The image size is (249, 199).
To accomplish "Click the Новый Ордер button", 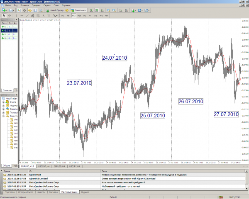I will [55, 10].
